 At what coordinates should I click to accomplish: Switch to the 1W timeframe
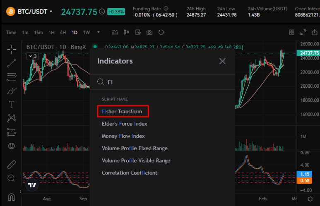(x=87, y=32)
